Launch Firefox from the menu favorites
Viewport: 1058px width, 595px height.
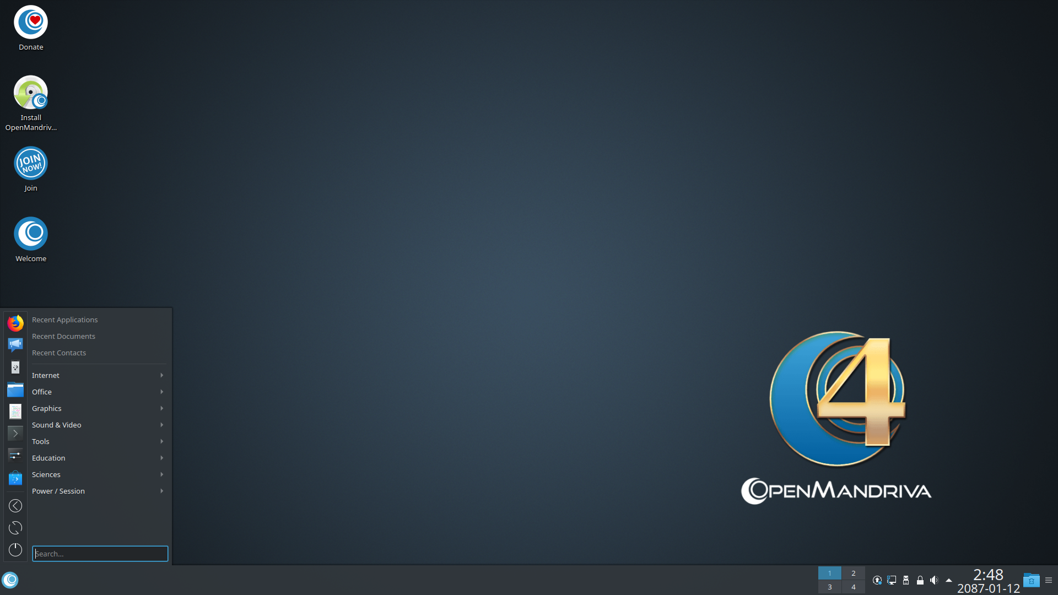pos(15,323)
